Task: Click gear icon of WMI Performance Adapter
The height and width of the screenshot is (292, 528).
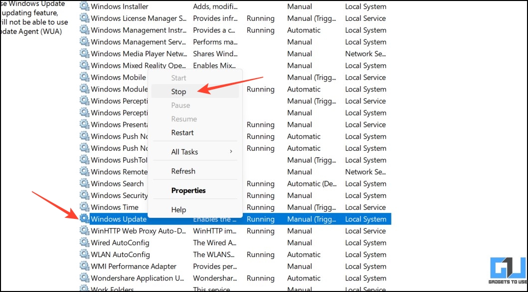Action: click(x=84, y=266)
